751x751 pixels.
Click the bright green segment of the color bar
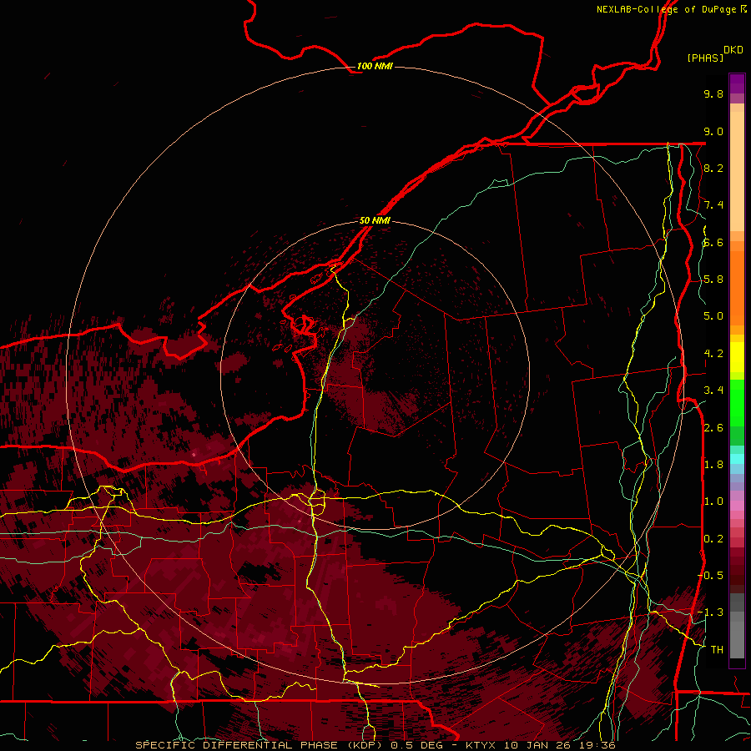tap(737, 404)
